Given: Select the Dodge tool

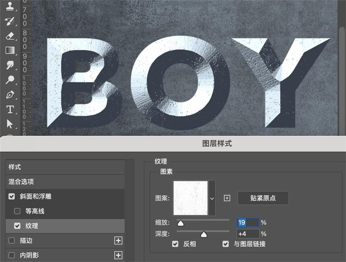Looking at the screenshot, I should pos(10,80).
